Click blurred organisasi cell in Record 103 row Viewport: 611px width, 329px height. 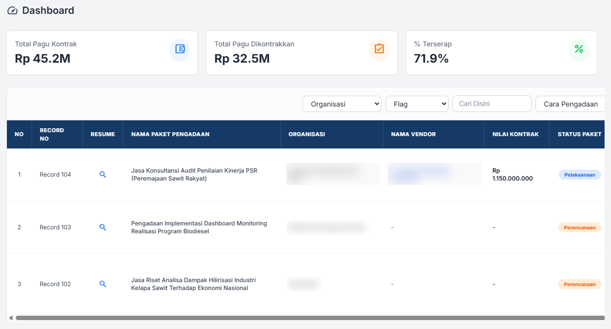coord(326,227)
